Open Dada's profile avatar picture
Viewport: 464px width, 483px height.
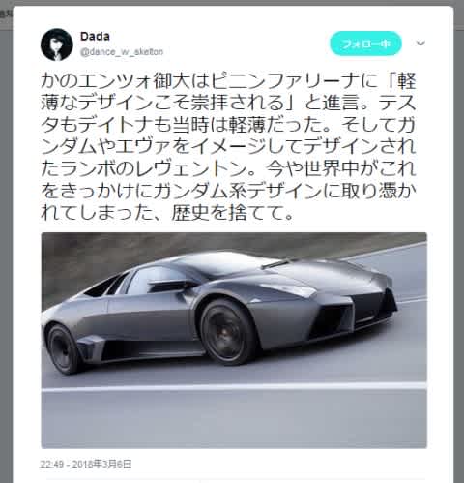(x=57, y=45)
